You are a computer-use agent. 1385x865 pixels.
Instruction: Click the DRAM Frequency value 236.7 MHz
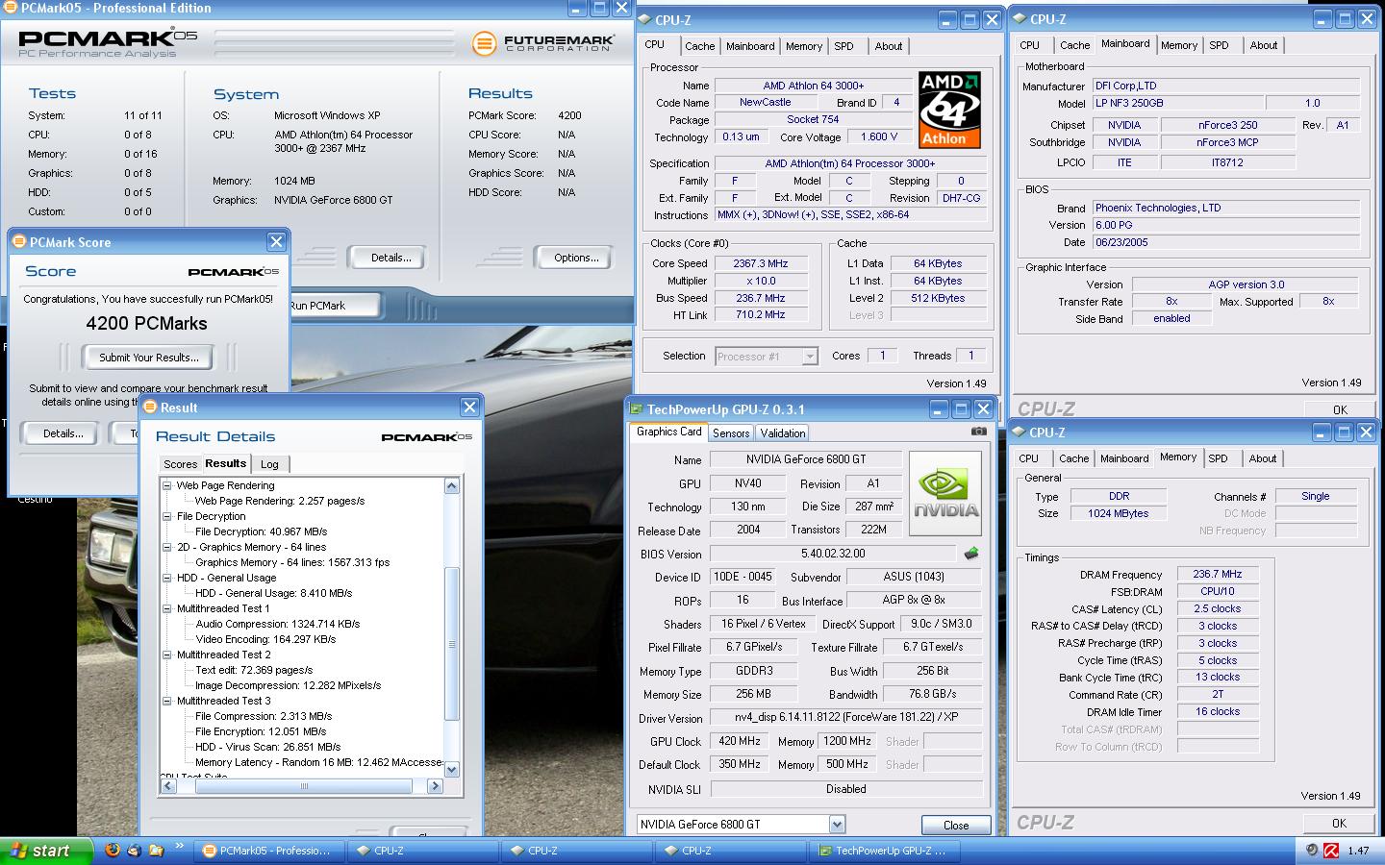point(1218,574)
